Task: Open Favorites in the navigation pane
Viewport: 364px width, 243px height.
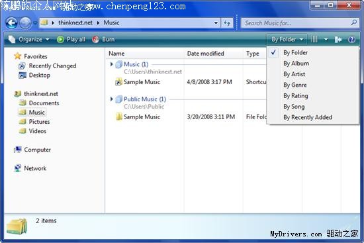Action: coord(30,56)
